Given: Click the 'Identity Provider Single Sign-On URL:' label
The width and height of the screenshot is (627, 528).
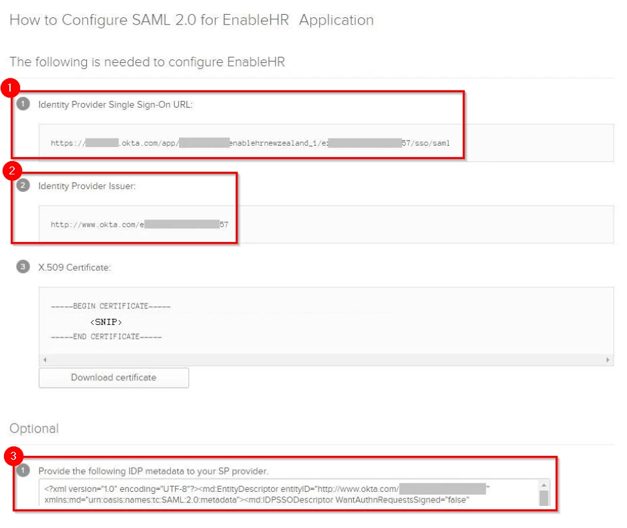Looking at the screenshot, I should click(115, 104).
